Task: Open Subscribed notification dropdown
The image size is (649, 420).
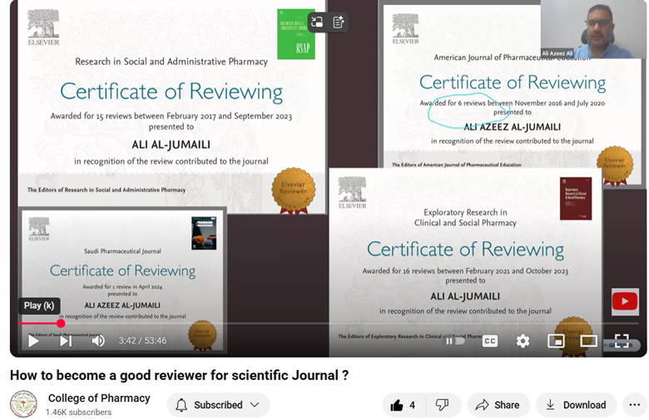Action: coord(219,405)
